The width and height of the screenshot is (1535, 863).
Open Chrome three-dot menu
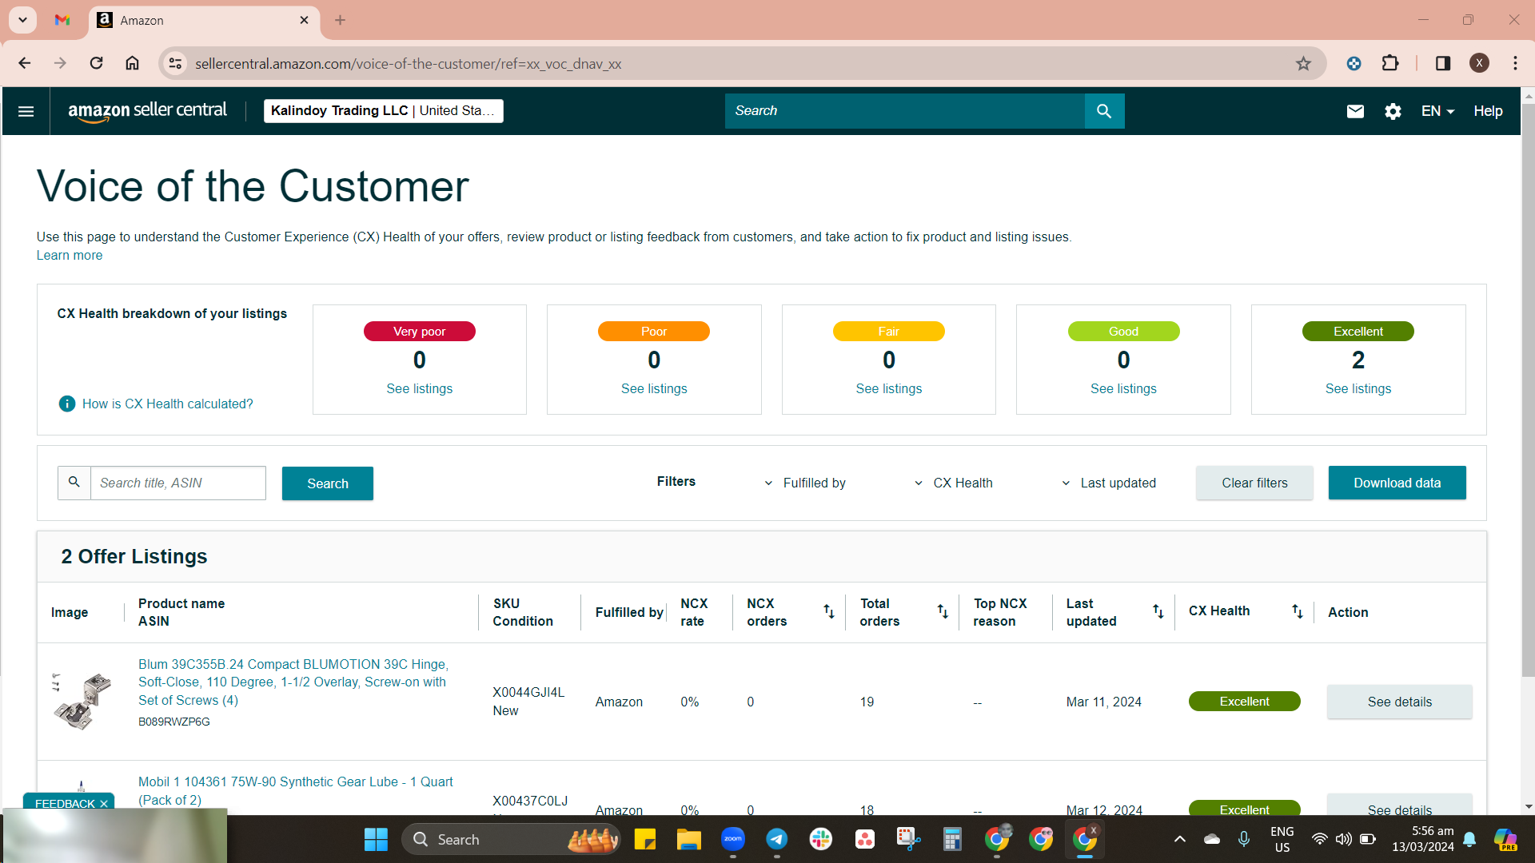pos(1515,63)
